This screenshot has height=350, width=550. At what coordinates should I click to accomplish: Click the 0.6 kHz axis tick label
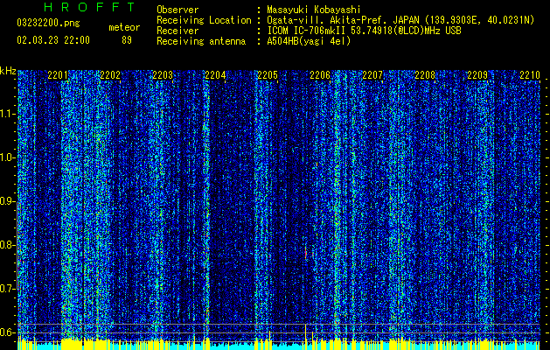click(7, 332)
